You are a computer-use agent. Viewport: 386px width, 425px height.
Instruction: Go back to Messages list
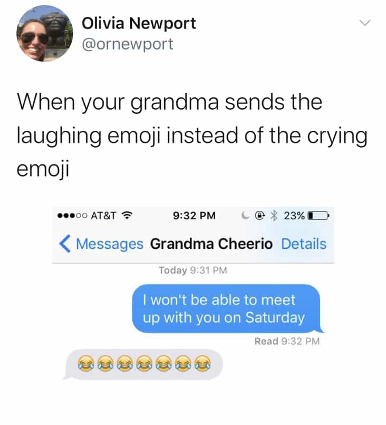pyautogui.click(x=110, y=244)
